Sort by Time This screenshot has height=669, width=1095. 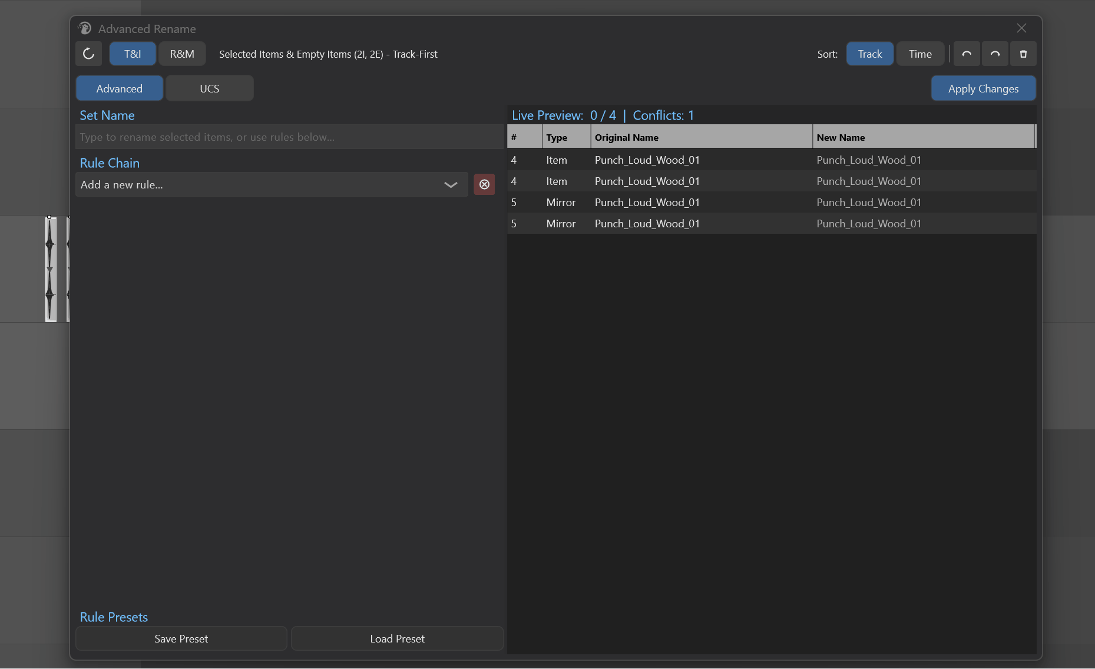point(920,54)
